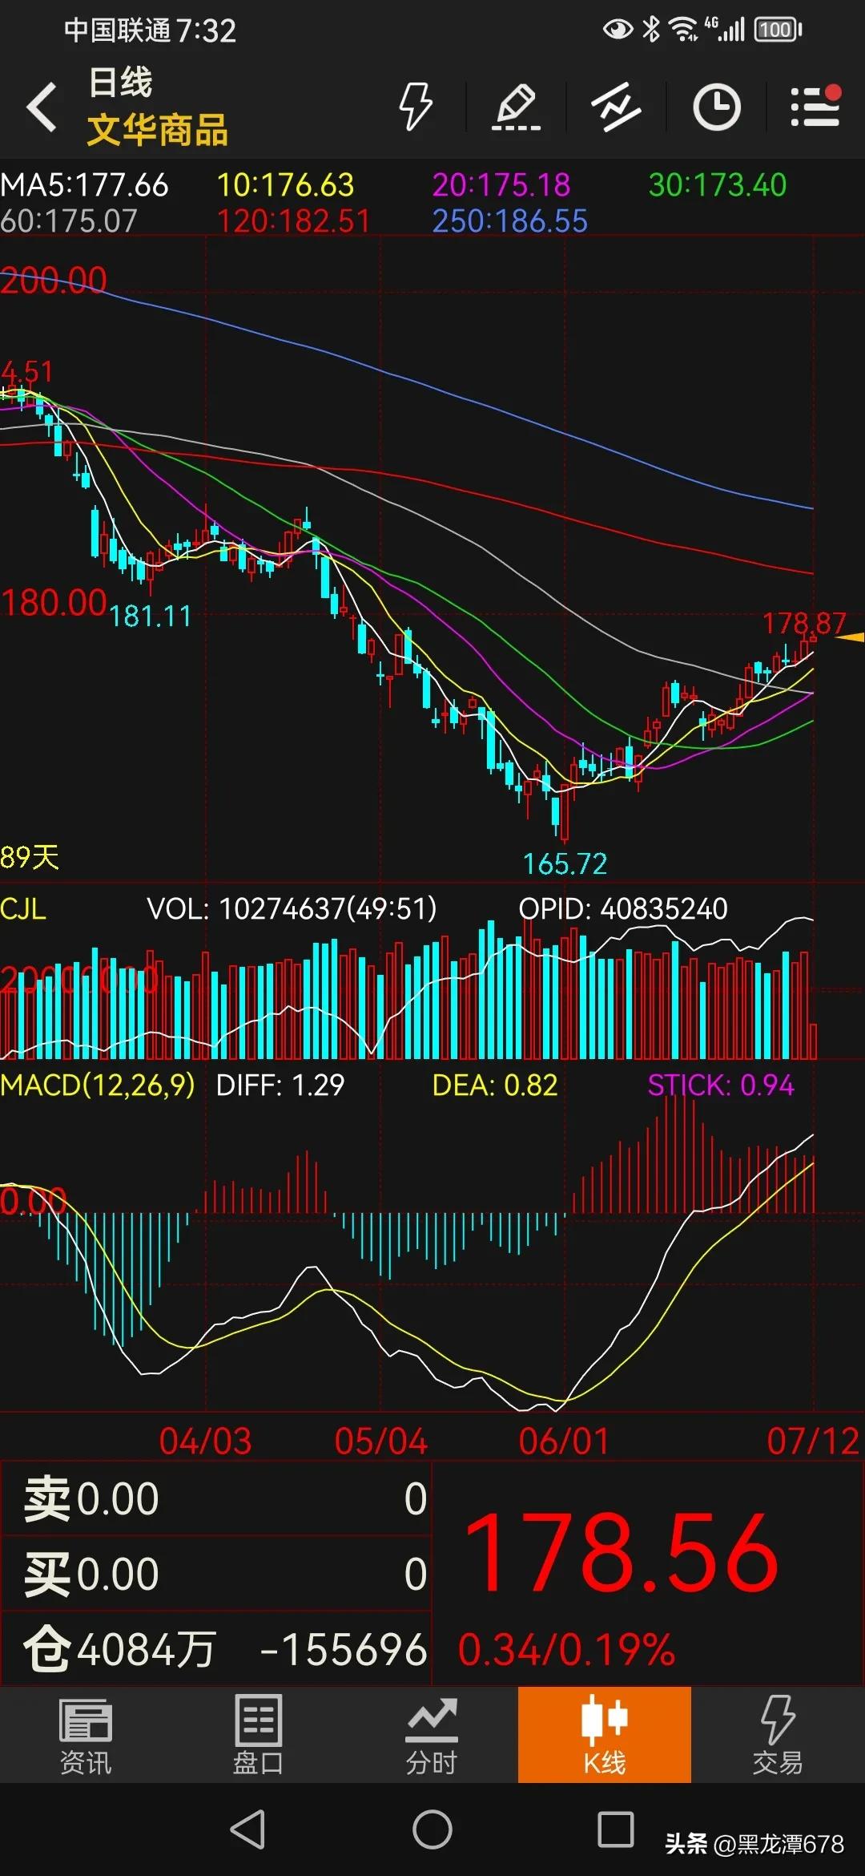Tap the Android home circle button

click(432, 1830)
